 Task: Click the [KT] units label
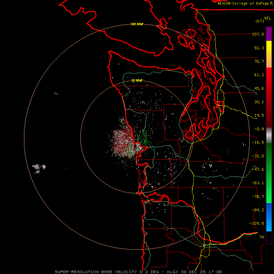pyautogui.click(x=260, y=21)
